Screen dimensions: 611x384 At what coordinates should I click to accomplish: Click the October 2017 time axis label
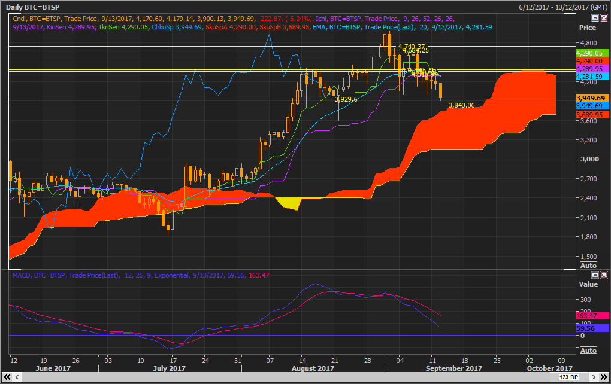[x=550, y=368]
